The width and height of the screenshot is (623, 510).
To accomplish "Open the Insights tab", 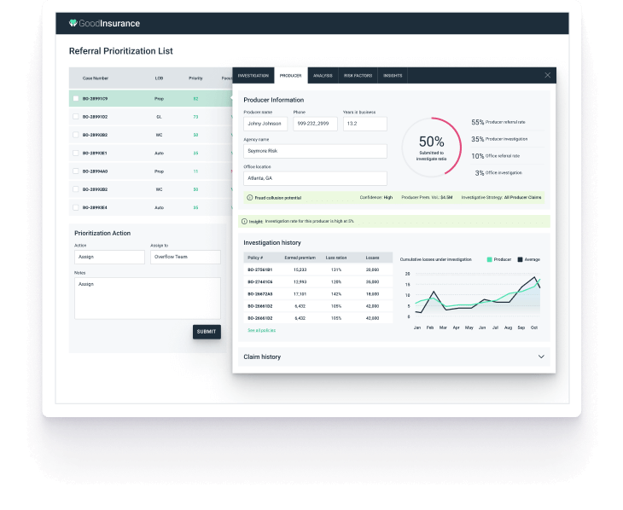I will click(393, 75).
